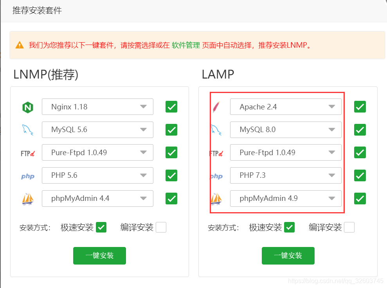Open the 软件管理 link in the notice
The height and width of the screenshot is (288, 387).
coord(186,45)
